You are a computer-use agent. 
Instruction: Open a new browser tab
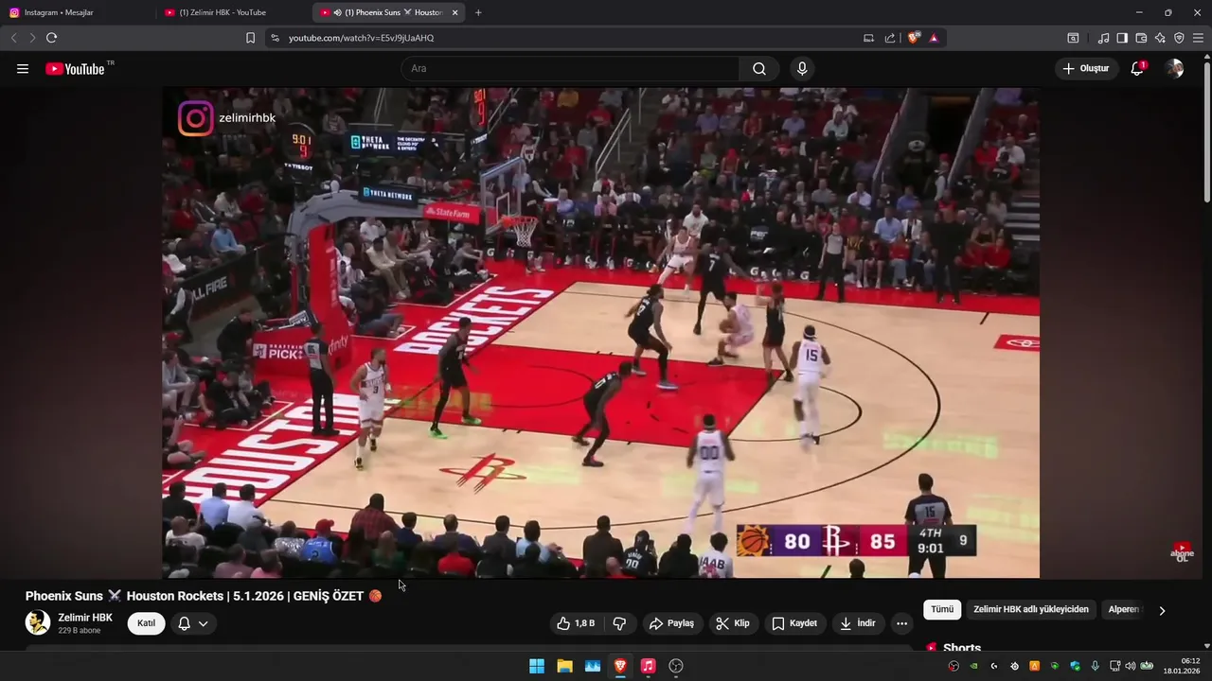(478, 12)
